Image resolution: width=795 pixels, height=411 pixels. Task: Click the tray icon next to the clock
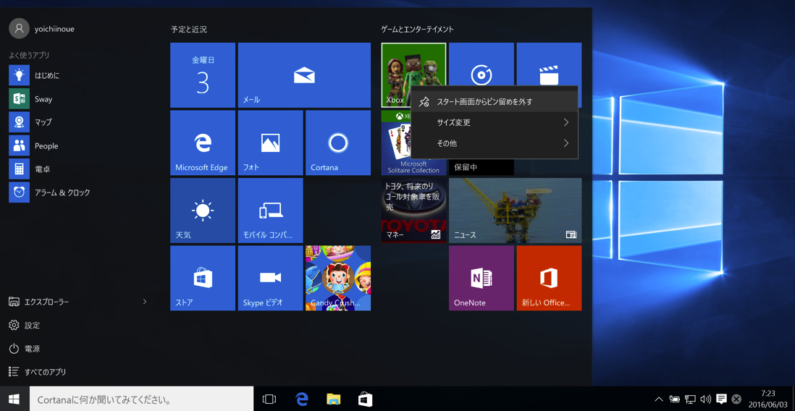[736, 399]
